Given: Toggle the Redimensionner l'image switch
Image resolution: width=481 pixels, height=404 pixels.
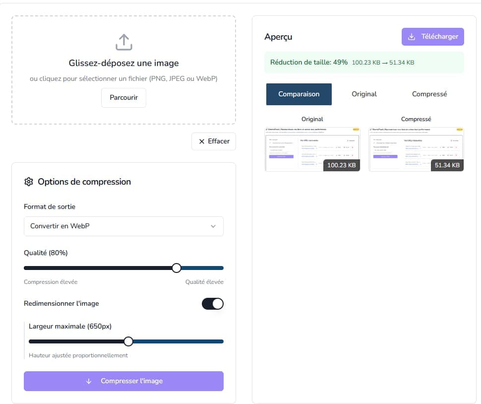Looking at the screenshot, I should (x=213, y=304).
